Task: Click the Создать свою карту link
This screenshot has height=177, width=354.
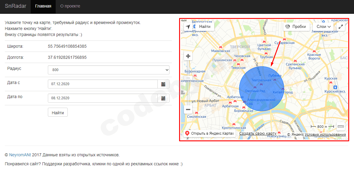Action: 258,133
